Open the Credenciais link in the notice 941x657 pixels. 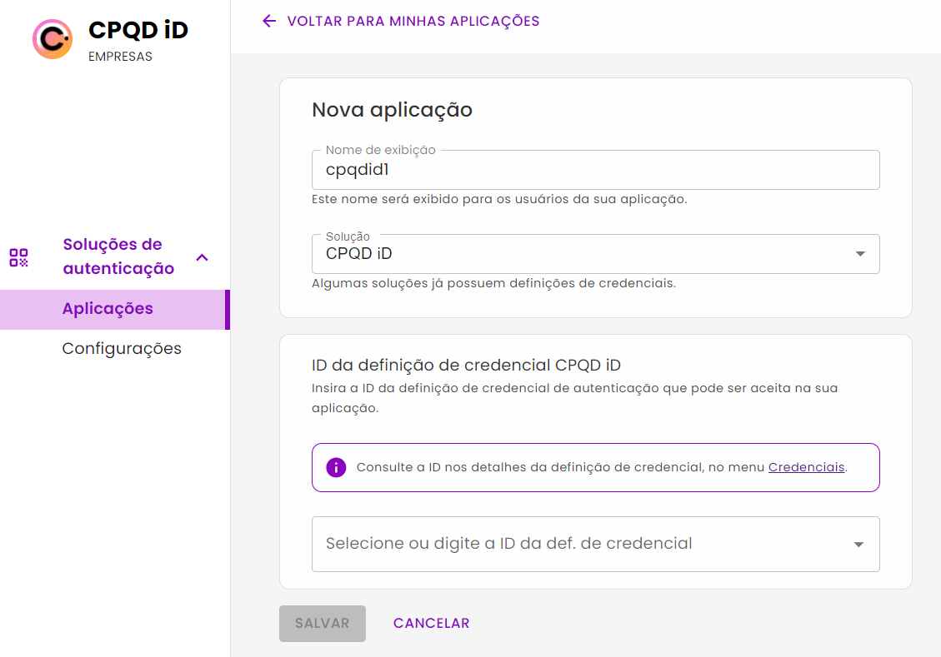point(806,467)
